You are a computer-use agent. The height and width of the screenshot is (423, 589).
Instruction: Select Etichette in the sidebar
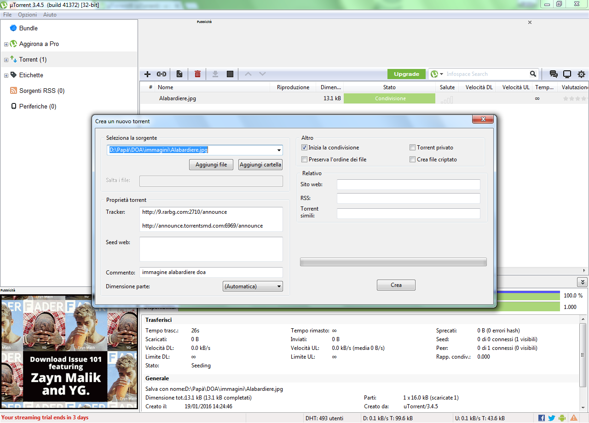tap(31, 75)
